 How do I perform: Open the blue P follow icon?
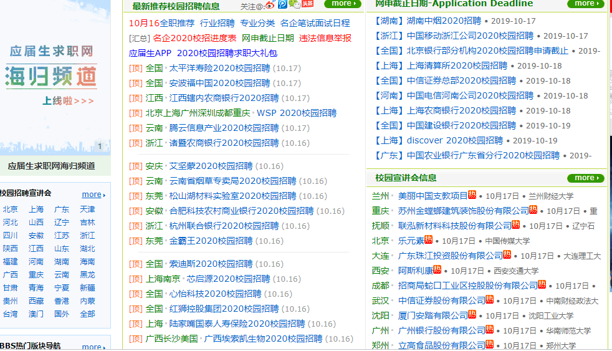[282, 4]
